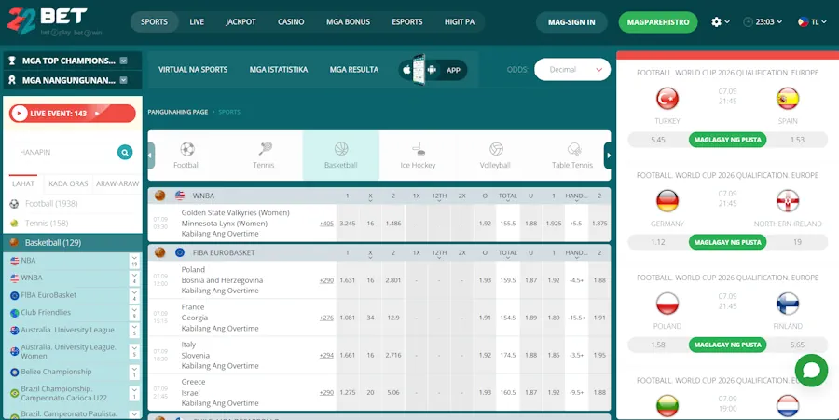This screenshot has height=420, width=839.
Task: Expand Australia. University League entry
Action: coord(134,331)
